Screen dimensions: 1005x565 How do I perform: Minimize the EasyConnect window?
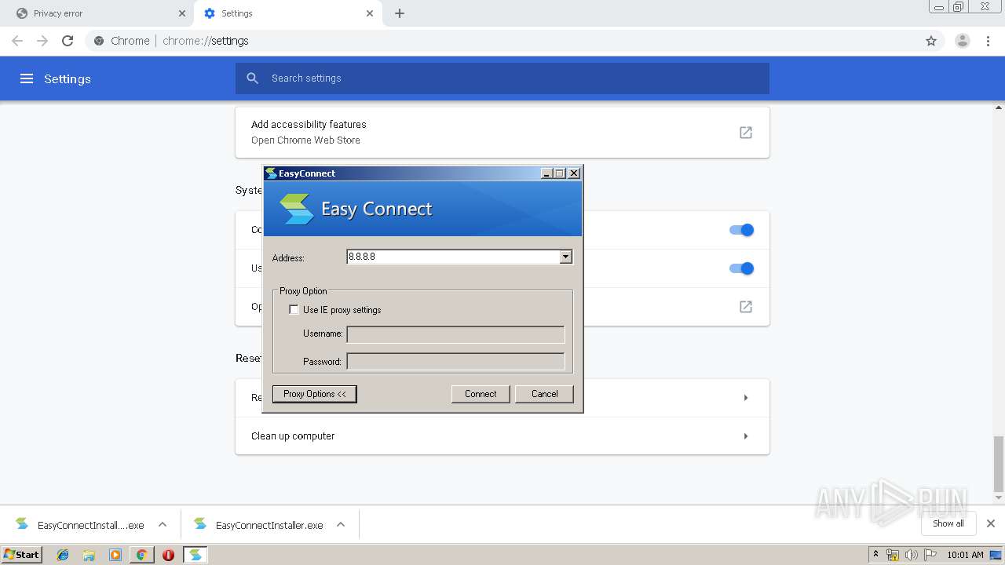[546, 173]
